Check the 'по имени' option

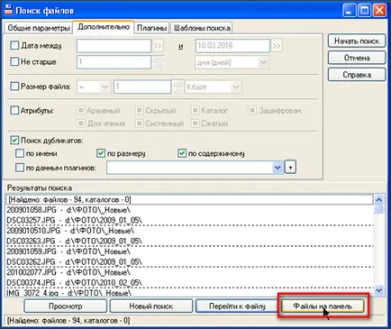coord(20,153)
